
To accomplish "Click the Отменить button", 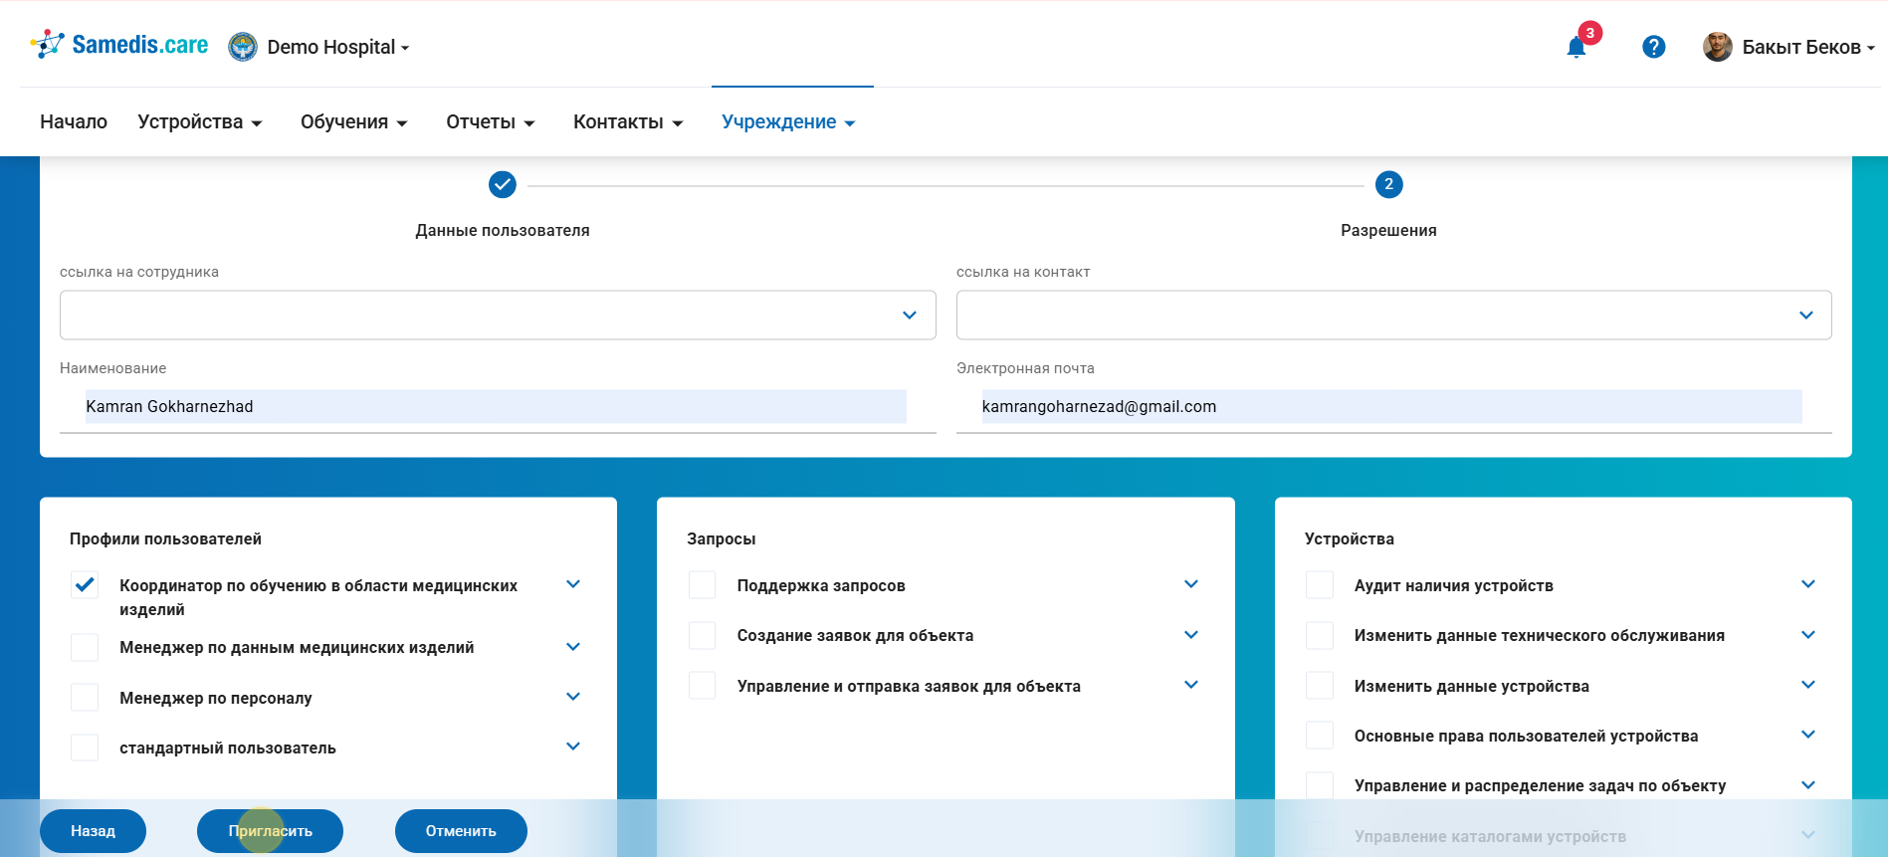I will point(461,831).
